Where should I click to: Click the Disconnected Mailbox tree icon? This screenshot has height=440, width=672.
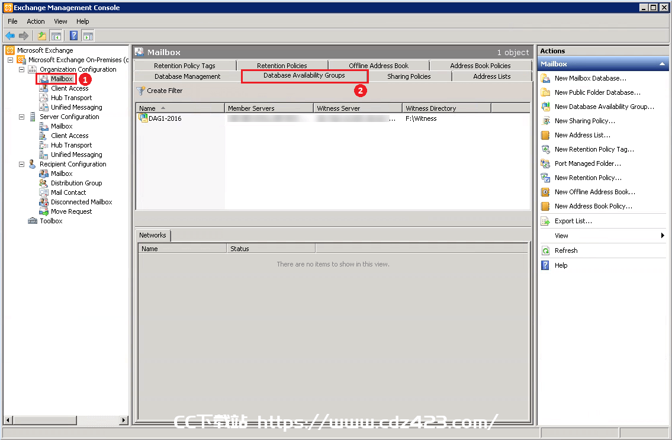(44, 202)
